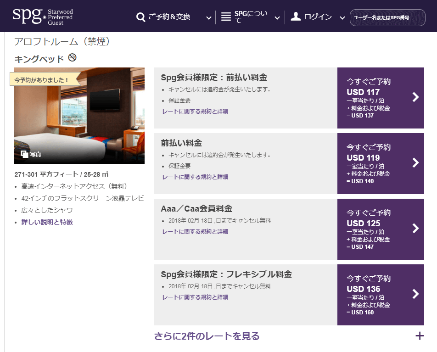The width and height of the screenshot is (437, 352).
Task: Expand the ログイン dropdown chevron
Action: point(342,18)
